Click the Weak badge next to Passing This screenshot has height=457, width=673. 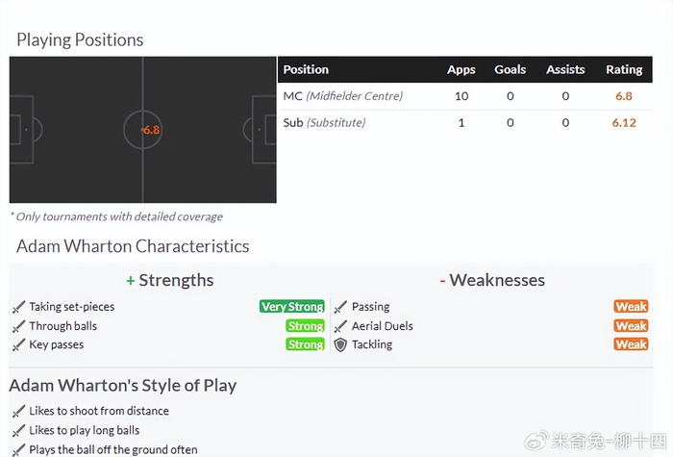[631, 307]
